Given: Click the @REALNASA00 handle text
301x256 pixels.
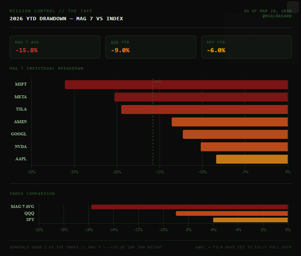Looking at the screenshot, I should [x=277, y=16].
